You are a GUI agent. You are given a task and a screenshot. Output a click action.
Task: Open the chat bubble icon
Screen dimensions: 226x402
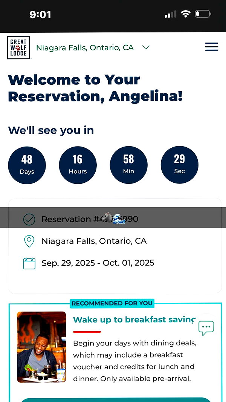[206, 328]
